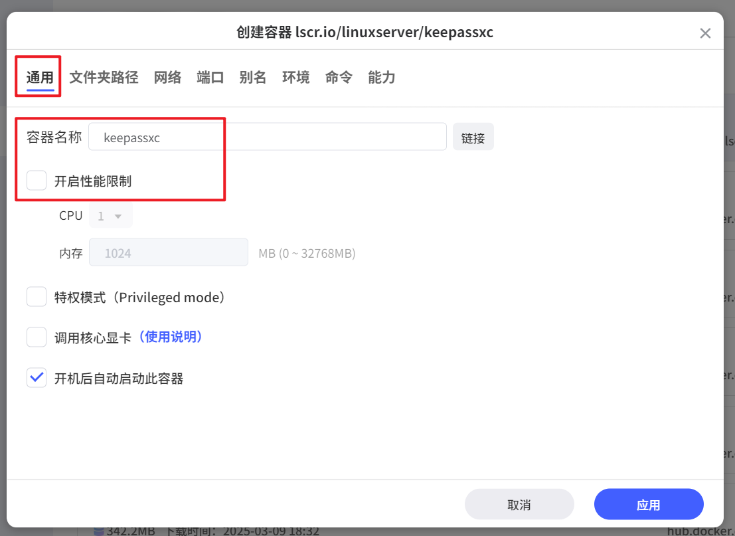Click the MB (0 ~ 32768MB) range text

(307, 253)
